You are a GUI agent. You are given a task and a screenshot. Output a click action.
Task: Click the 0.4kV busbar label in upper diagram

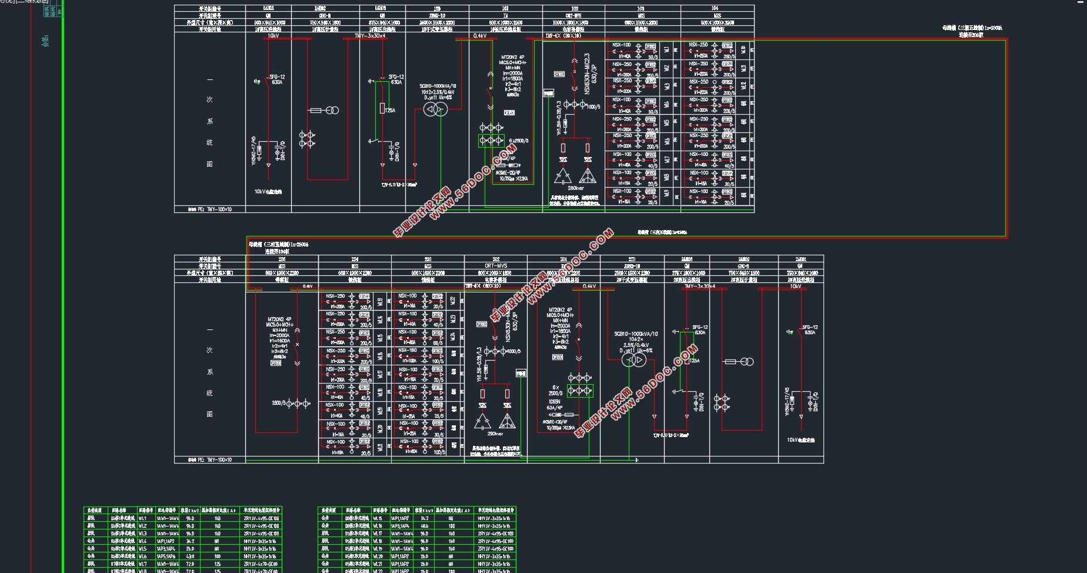tap(480, 36)
